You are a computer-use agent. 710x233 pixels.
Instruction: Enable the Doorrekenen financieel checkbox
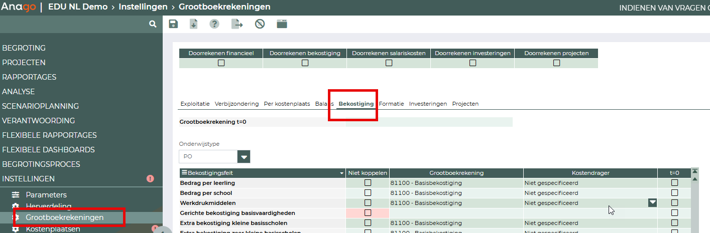pyautogui.click(x=221, y=63)
